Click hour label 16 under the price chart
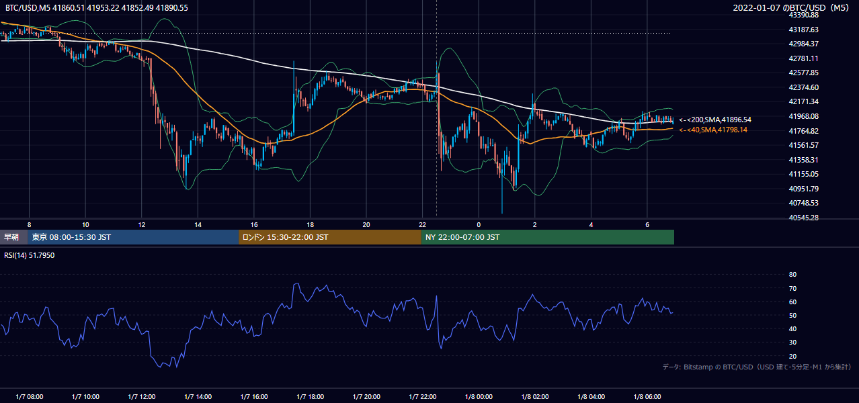This screenshot has height=403, width=859. pyautogui.click(x=254, y=224)
